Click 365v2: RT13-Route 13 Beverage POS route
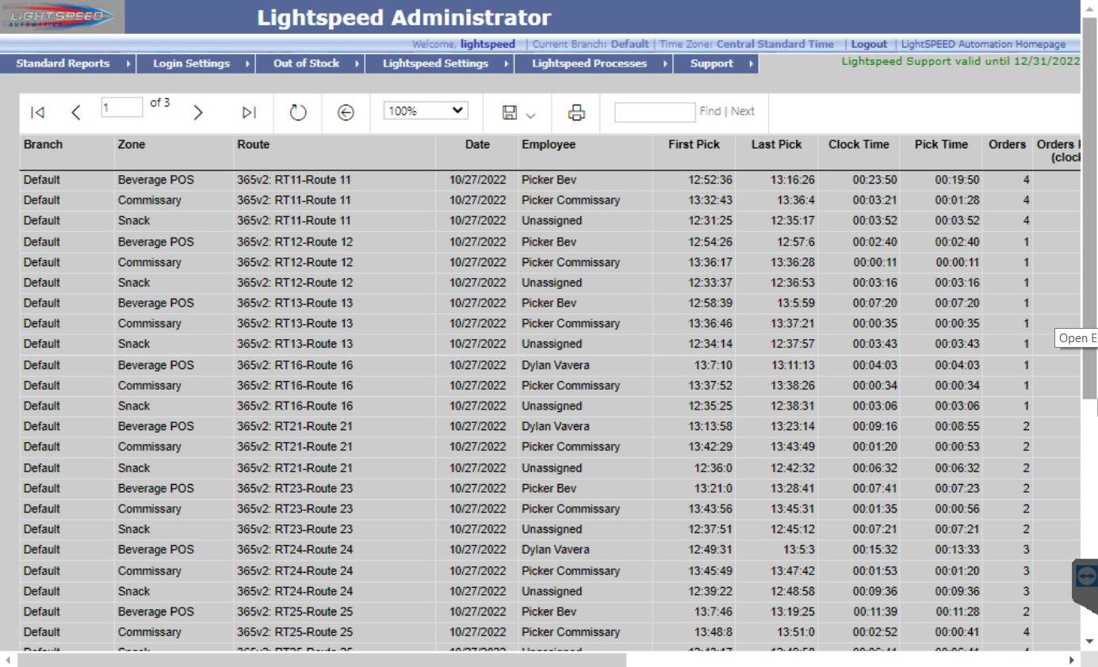The width and height of the screenshot is (1098, 667). coord(295,303)
